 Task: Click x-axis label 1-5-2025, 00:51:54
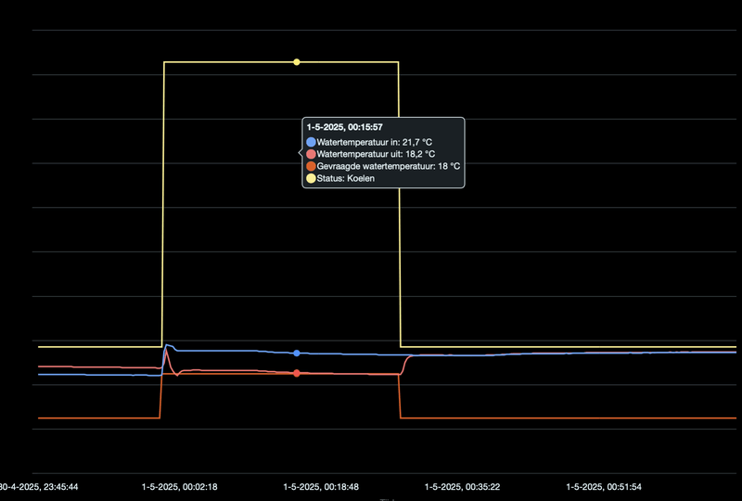[604, 487]
